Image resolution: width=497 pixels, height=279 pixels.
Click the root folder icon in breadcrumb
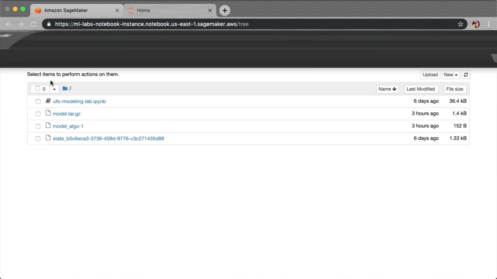pos(65,89)
